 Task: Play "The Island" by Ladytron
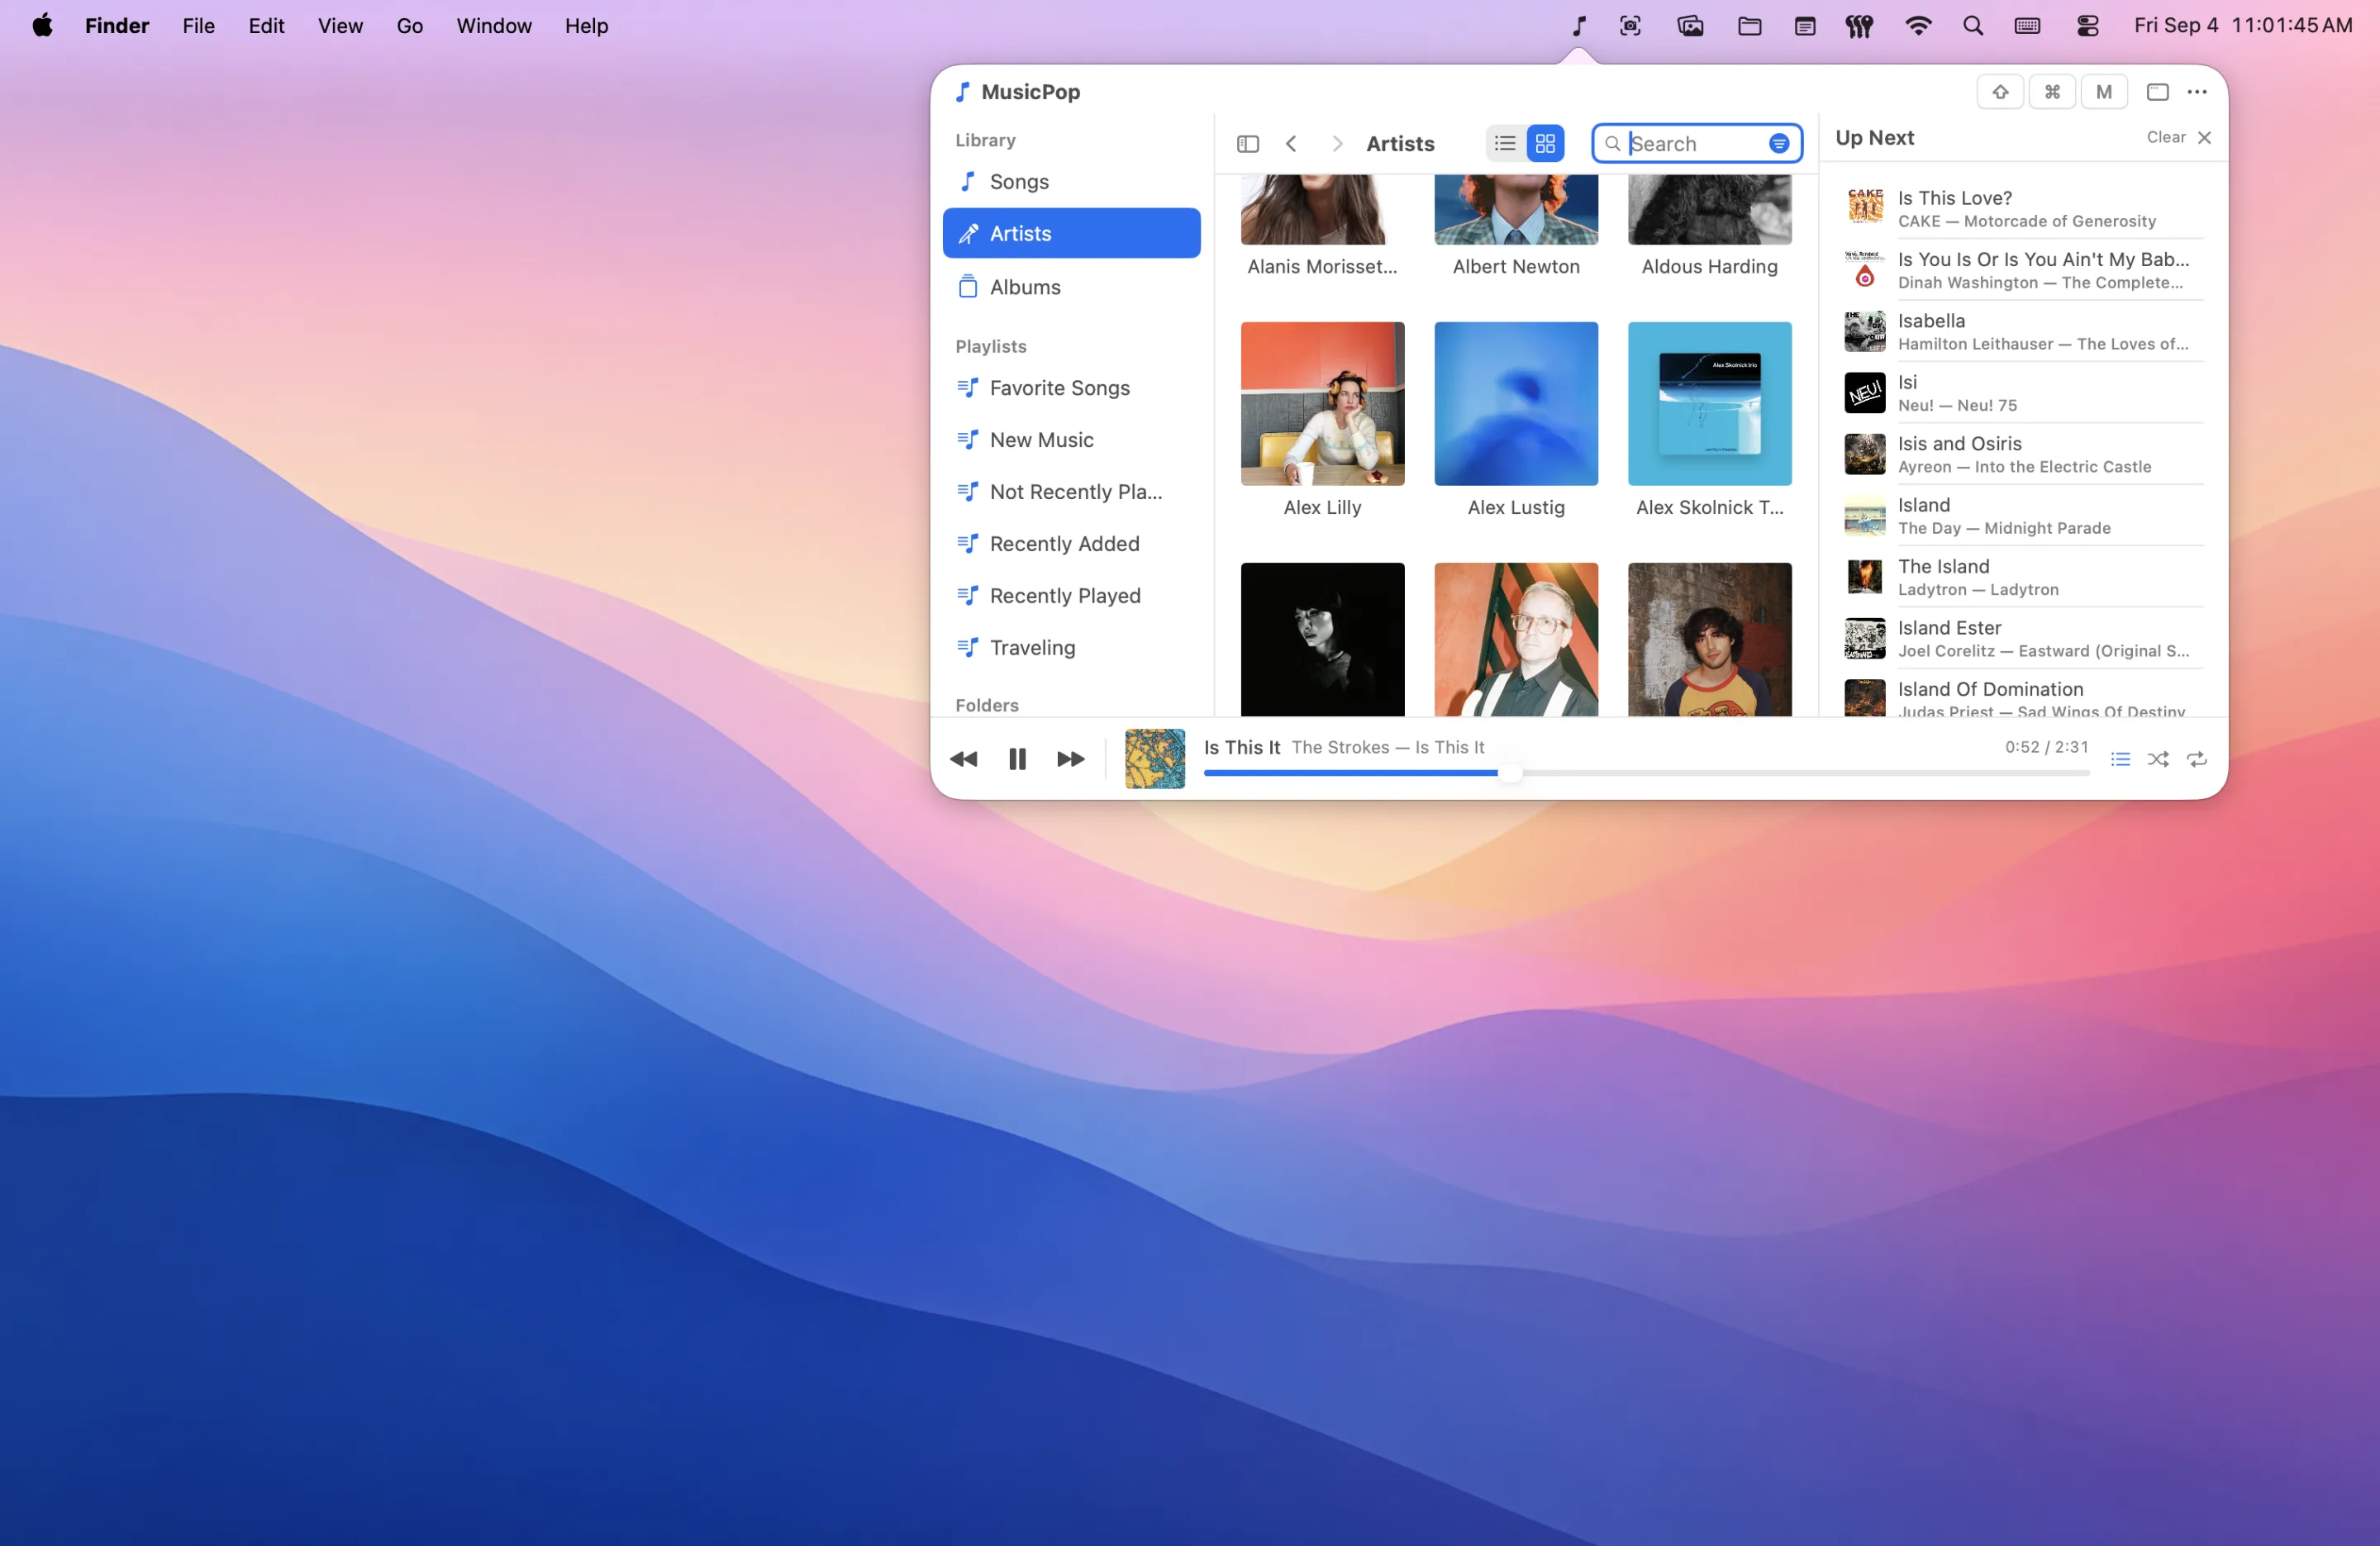(2024, 577)
